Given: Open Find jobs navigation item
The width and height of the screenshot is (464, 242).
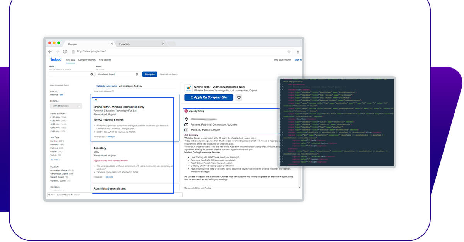Looking at the screenshot, I should (x=70, y=60).
